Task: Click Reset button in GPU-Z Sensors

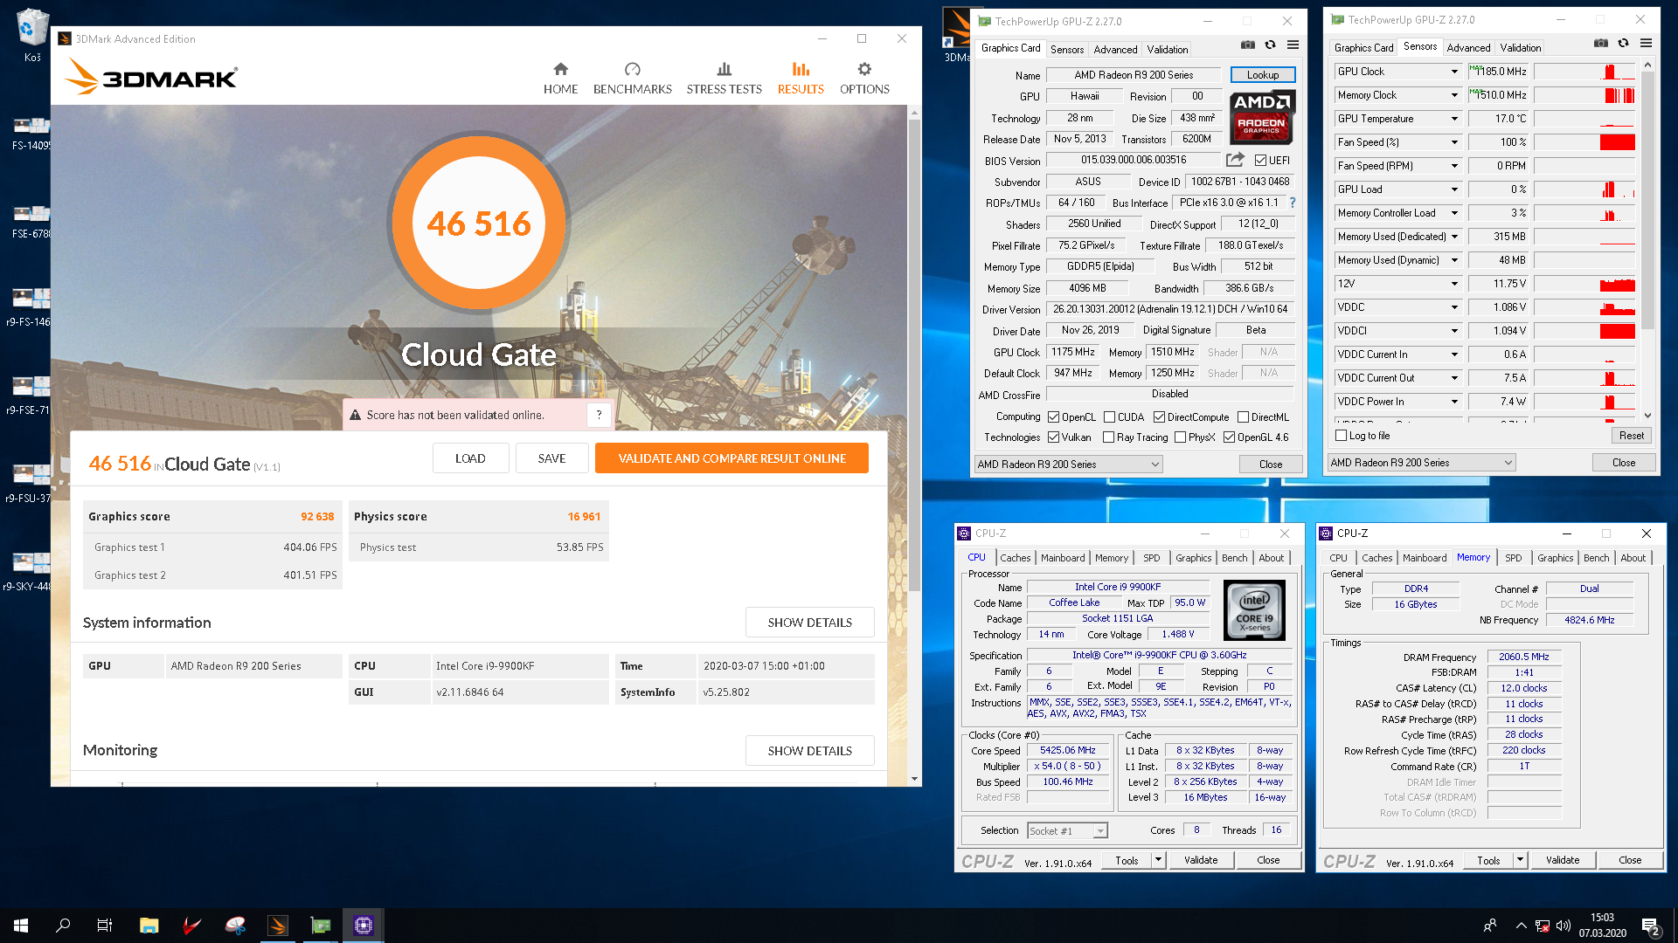Action: (x=1631, y=436)
